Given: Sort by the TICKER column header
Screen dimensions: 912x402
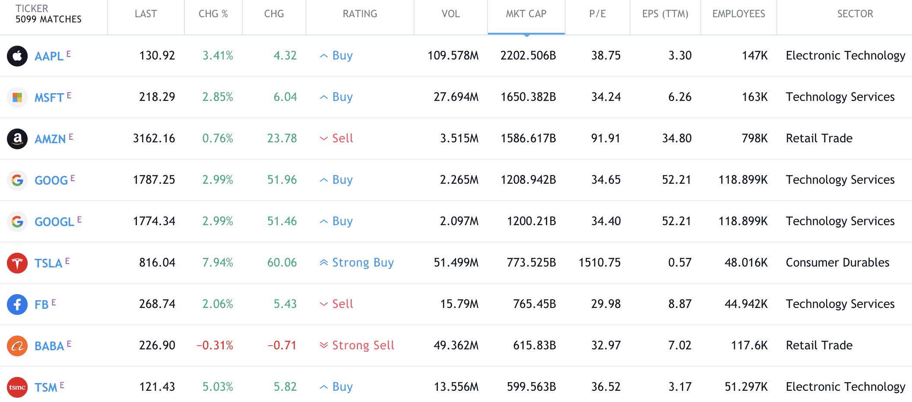Looking at the screenshot, I should [32, 9].
